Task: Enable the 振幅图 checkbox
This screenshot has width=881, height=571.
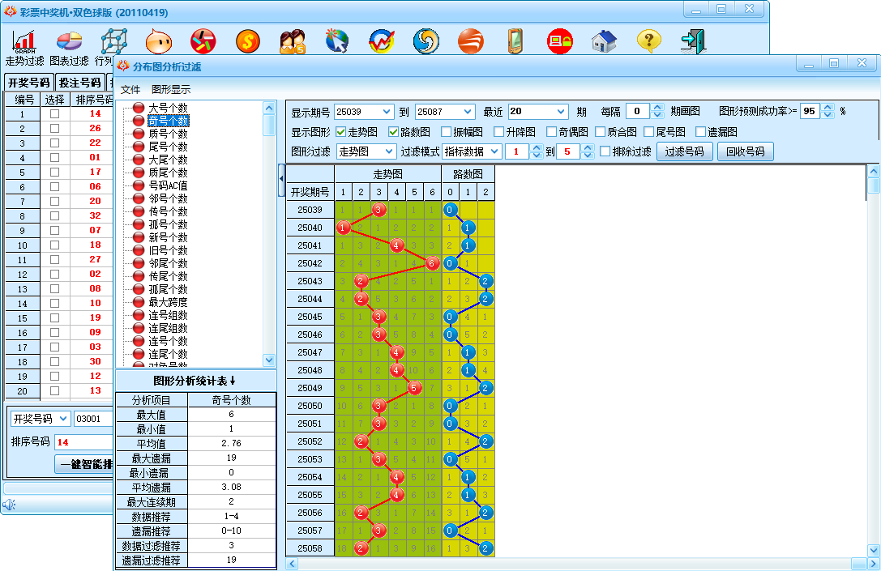Action: click(x=447, y=132)
